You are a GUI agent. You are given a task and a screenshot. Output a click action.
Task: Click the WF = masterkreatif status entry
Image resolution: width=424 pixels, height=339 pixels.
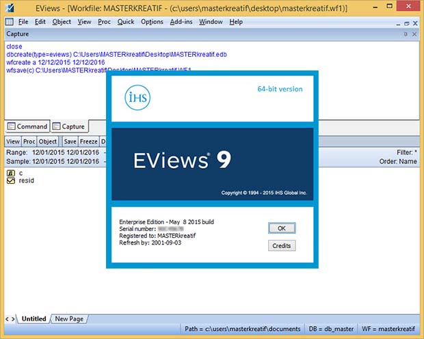(x=388, y=329)
